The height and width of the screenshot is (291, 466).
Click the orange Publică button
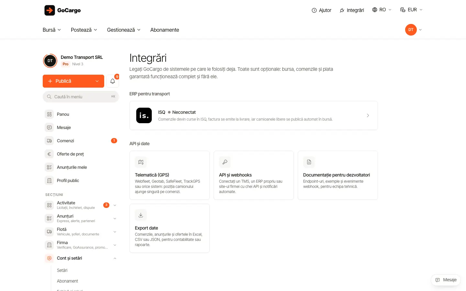(x=73, y=81)
